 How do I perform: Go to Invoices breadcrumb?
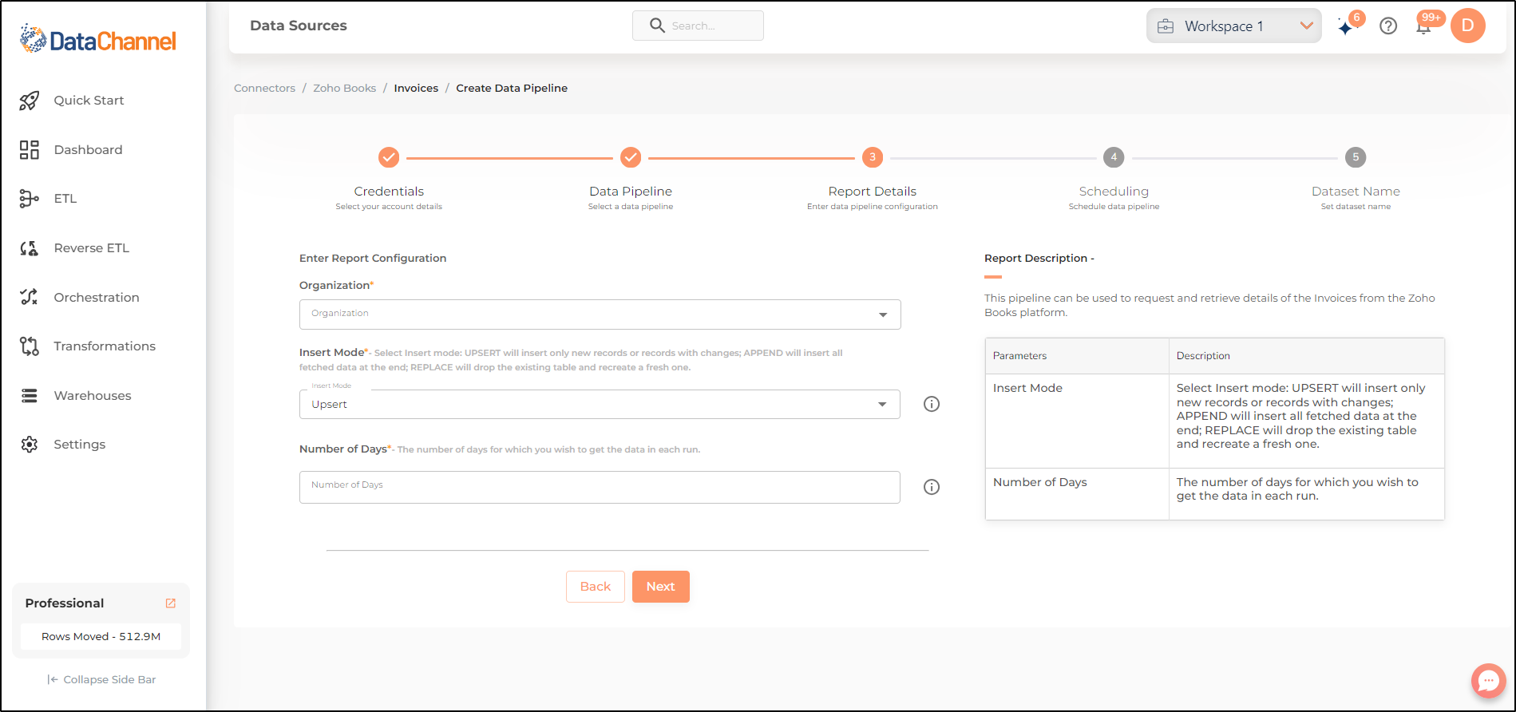click(x=416, y=88)
